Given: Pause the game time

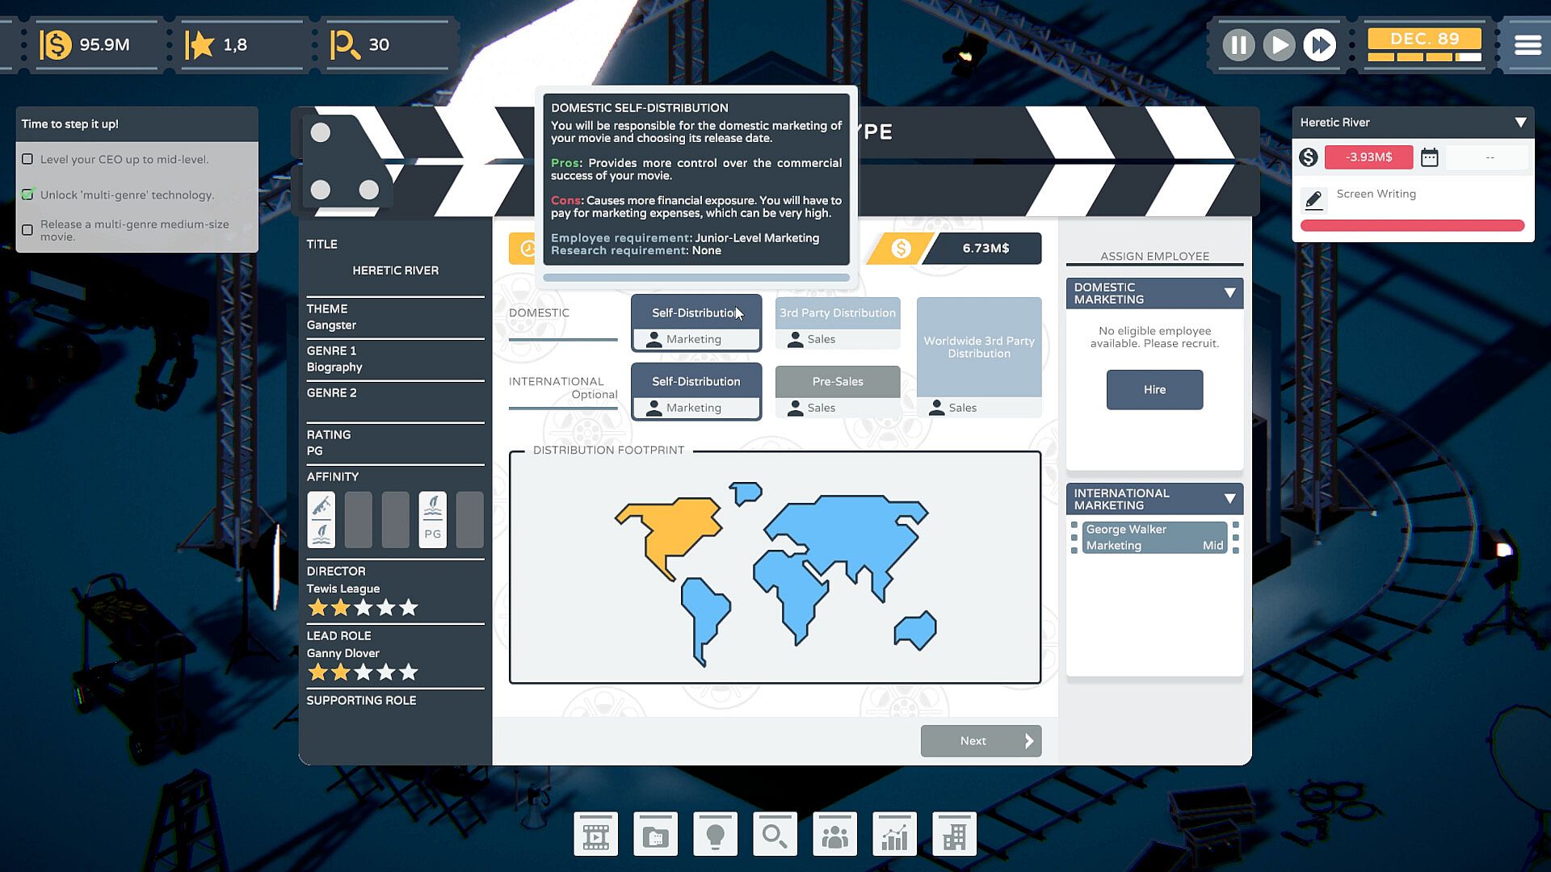Looking at the screenshot, I should 1238,45.
